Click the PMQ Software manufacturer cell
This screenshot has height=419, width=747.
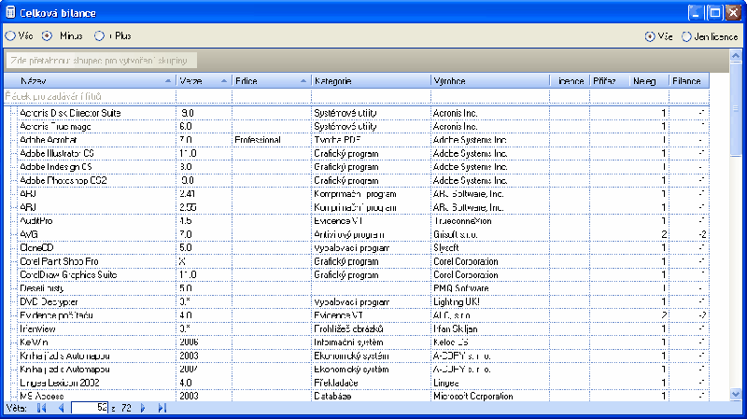point(490,288)
